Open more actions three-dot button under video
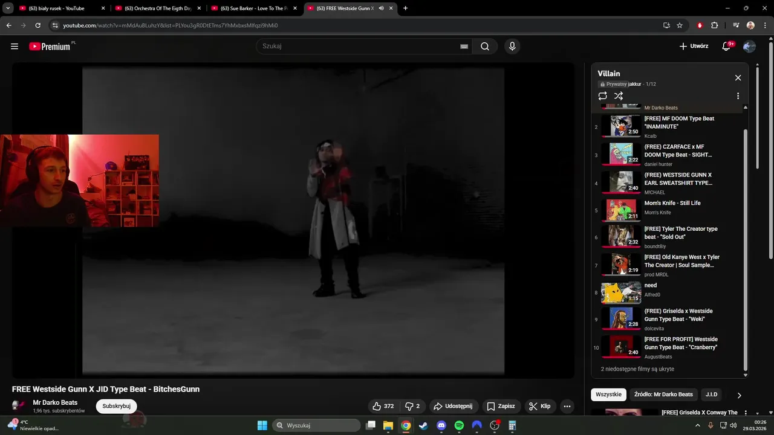Viewport: 774px width, 435px height. (567, 406)
